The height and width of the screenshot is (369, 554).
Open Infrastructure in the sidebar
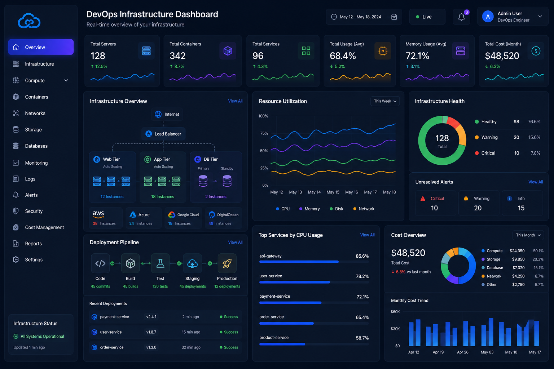[41, 64]
